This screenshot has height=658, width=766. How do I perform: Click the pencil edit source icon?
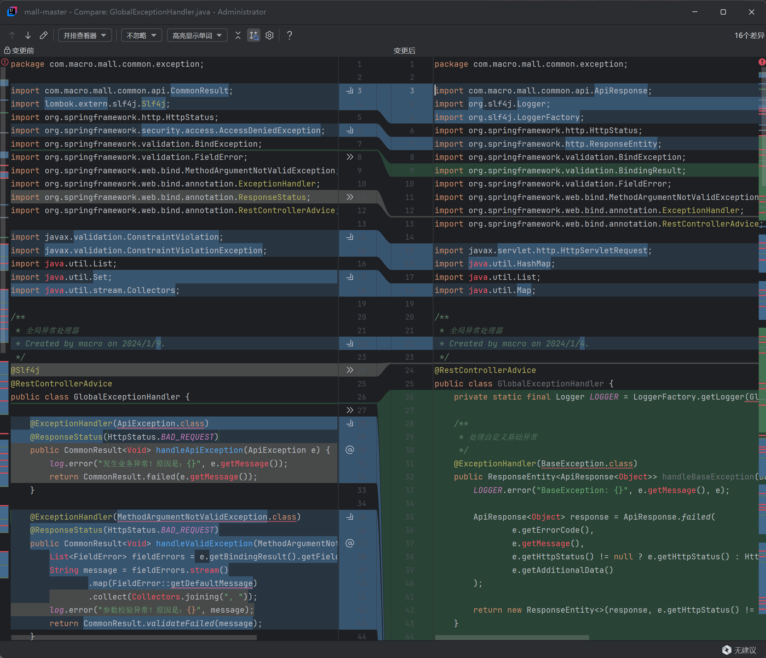click(44, 36)
